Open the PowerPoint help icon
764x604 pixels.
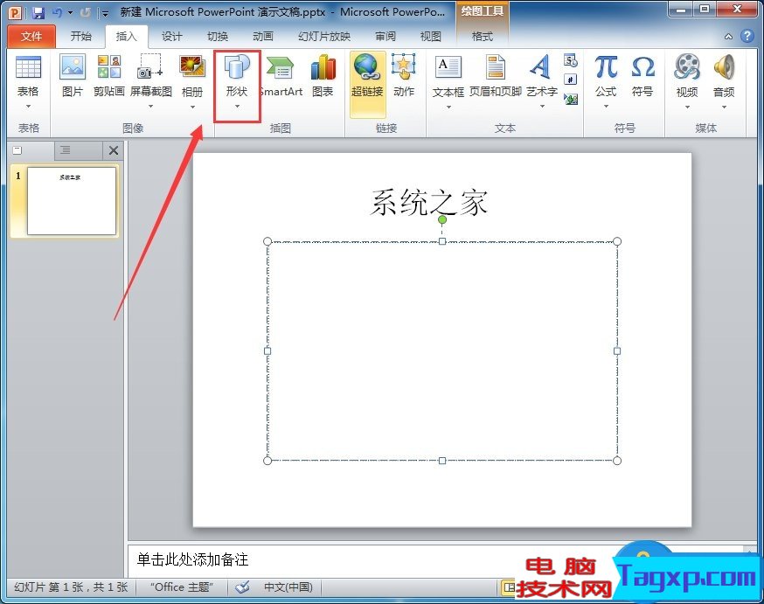point(747,36)
